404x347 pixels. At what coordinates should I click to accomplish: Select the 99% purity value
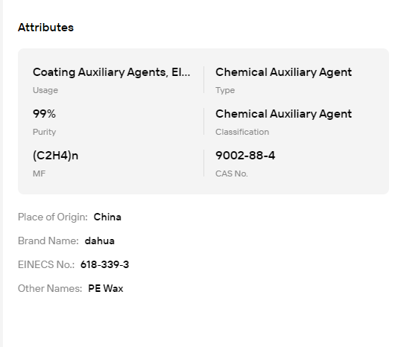(x=44, y=114)
